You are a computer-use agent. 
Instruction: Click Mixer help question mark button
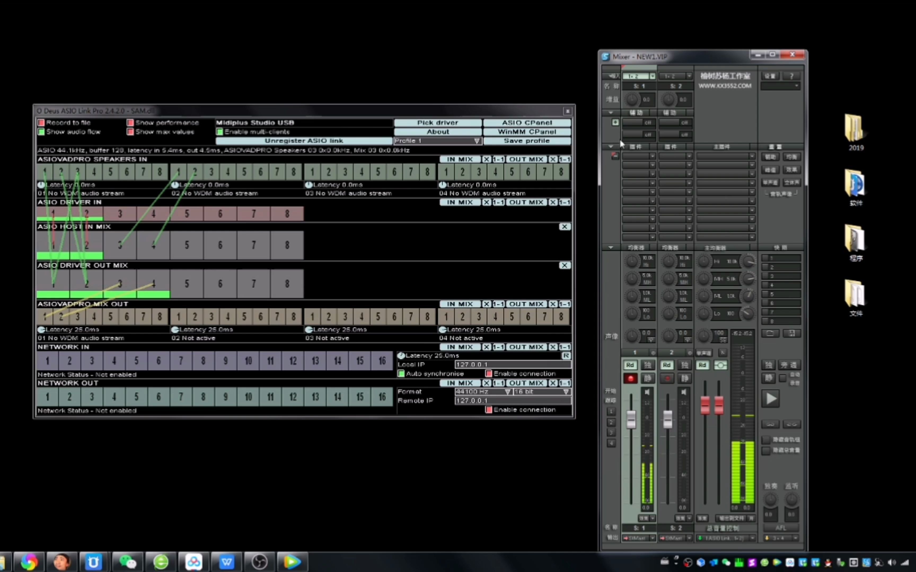click(791, 76)
